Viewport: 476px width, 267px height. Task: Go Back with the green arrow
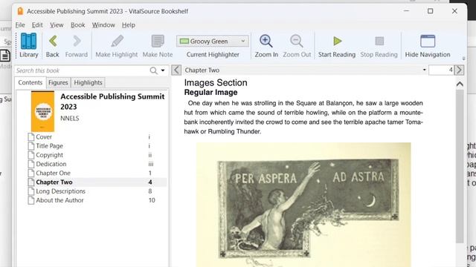coord(53,45)
